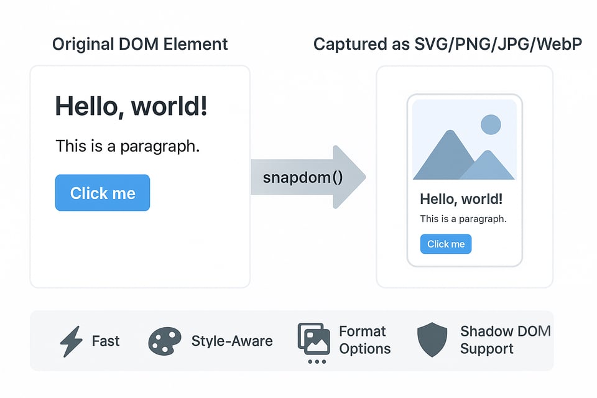
Task: Click the Shadow DOM Support label
Action: click(505, 340)
